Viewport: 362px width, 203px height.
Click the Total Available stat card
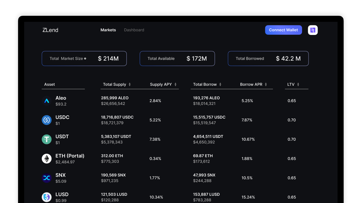coord(177,59)
